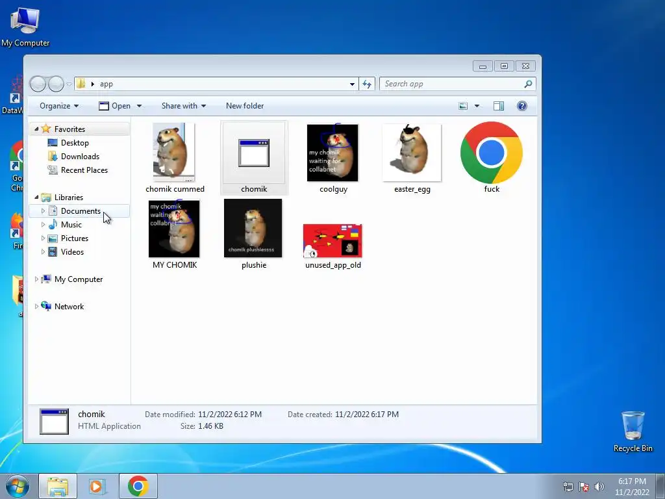This screenshot has width=665, height=499.
Task: Click Google Chrome taskbar icon
Action: (138, 486)
